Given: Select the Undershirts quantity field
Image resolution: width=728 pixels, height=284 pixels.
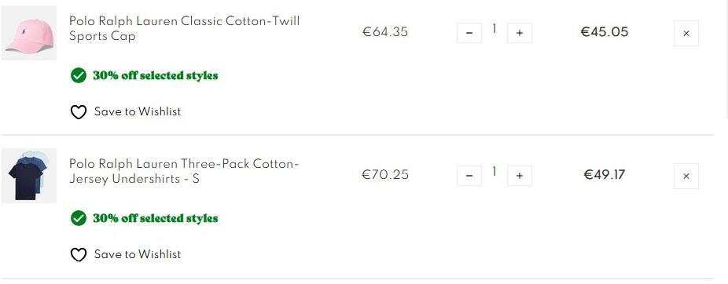Looking at the screenshot, I should (x=495, y=173).
